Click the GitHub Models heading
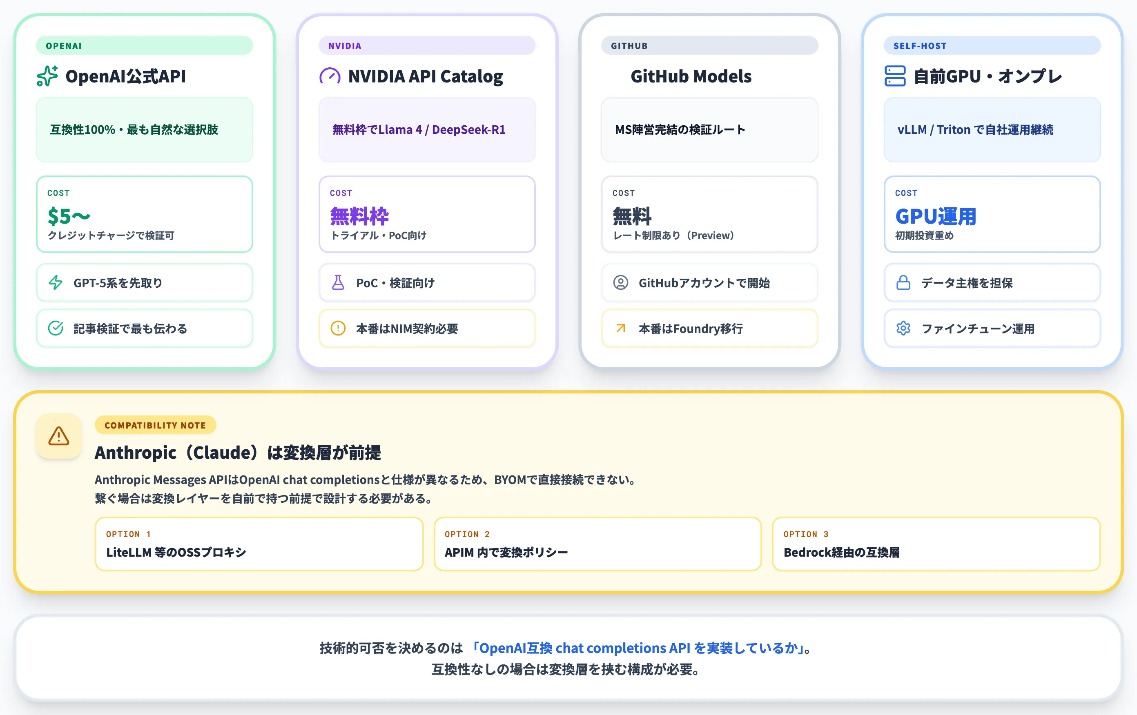The width and height of the screenshot is (1137, 715). tap(691, 76)
